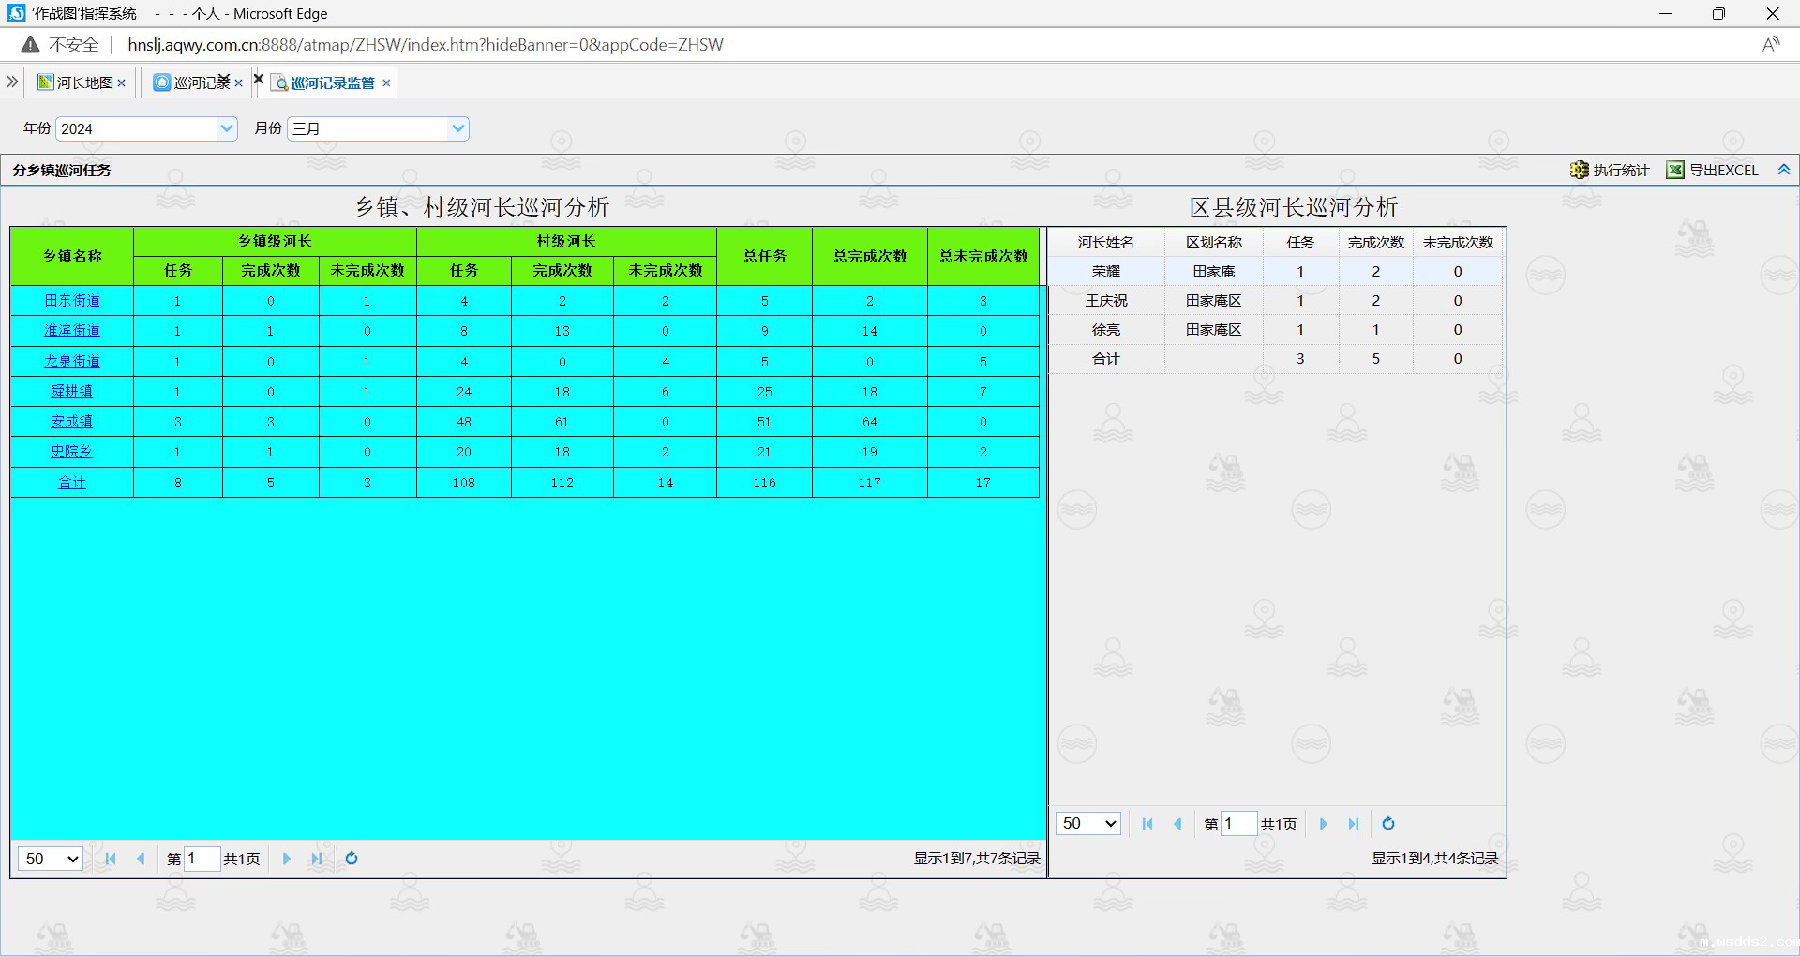Go to next page in left table
Image resolution: width=1800 pixels, height=957 pixels.
click(x=287, y=859)
